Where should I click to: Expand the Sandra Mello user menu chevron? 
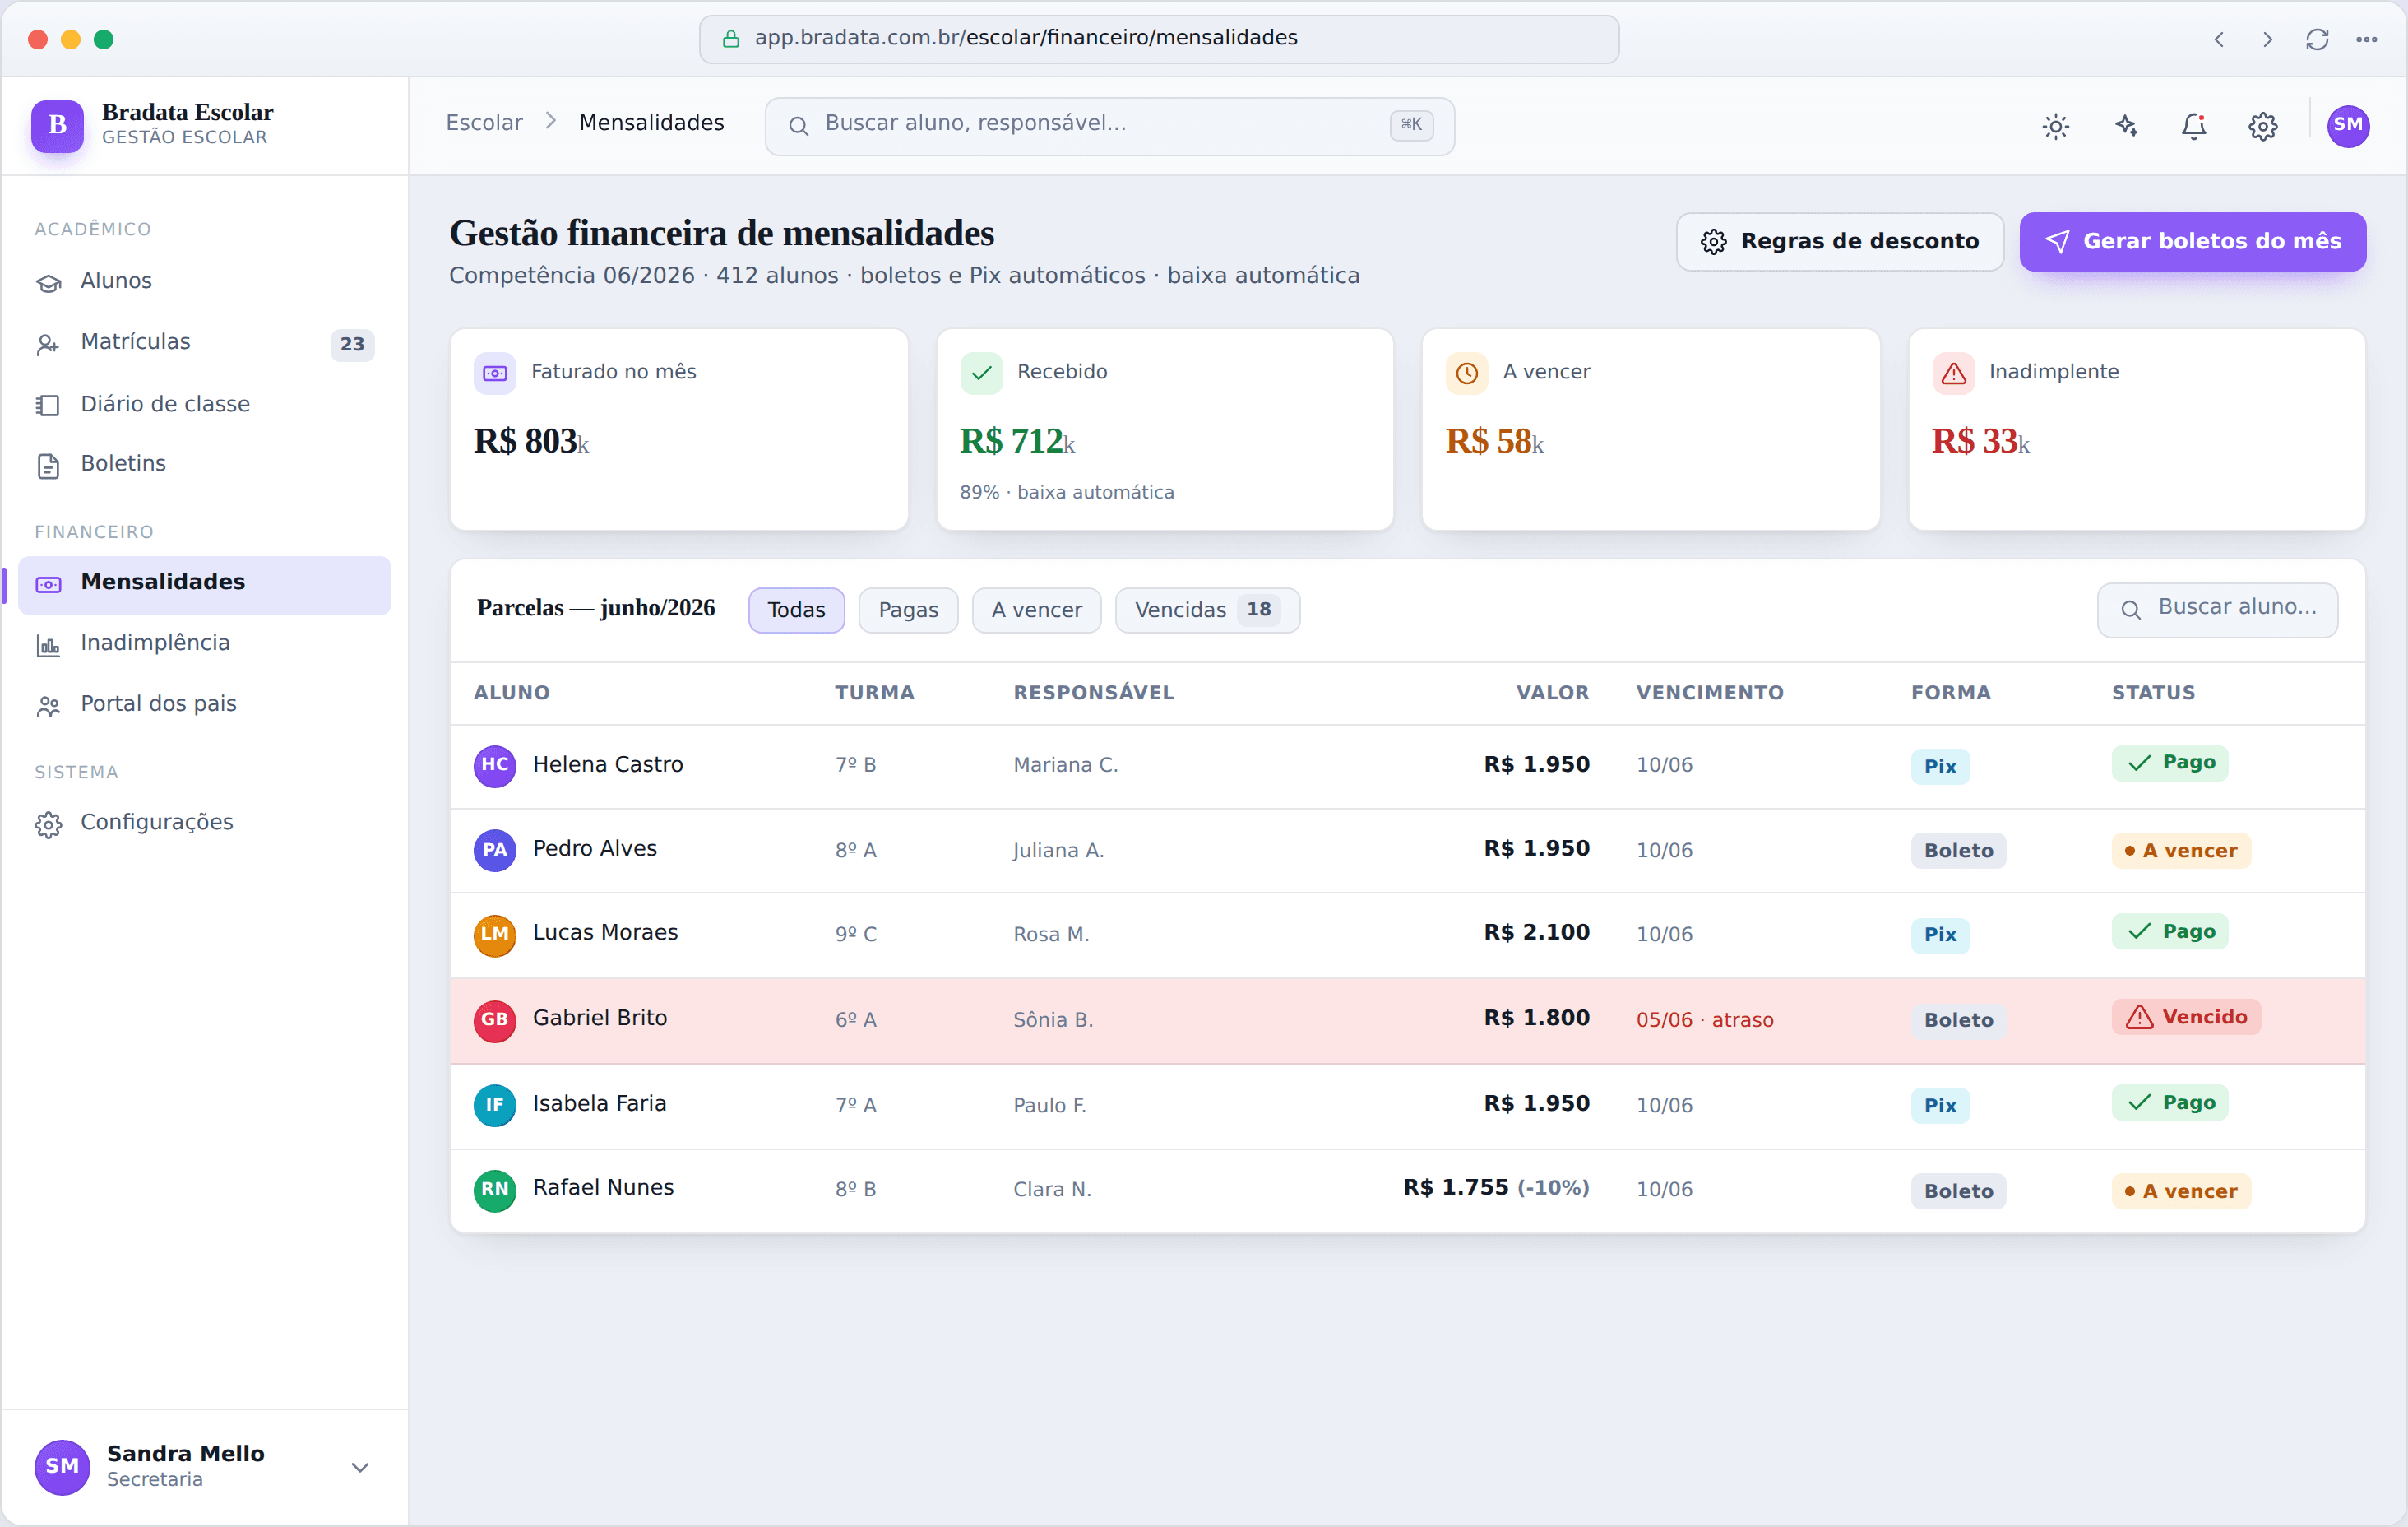coord(360,1467)
